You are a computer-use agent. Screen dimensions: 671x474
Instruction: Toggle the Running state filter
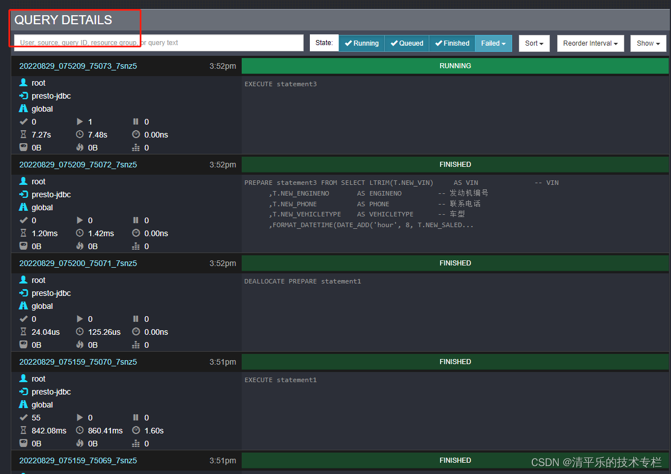(x=362, y=43)
